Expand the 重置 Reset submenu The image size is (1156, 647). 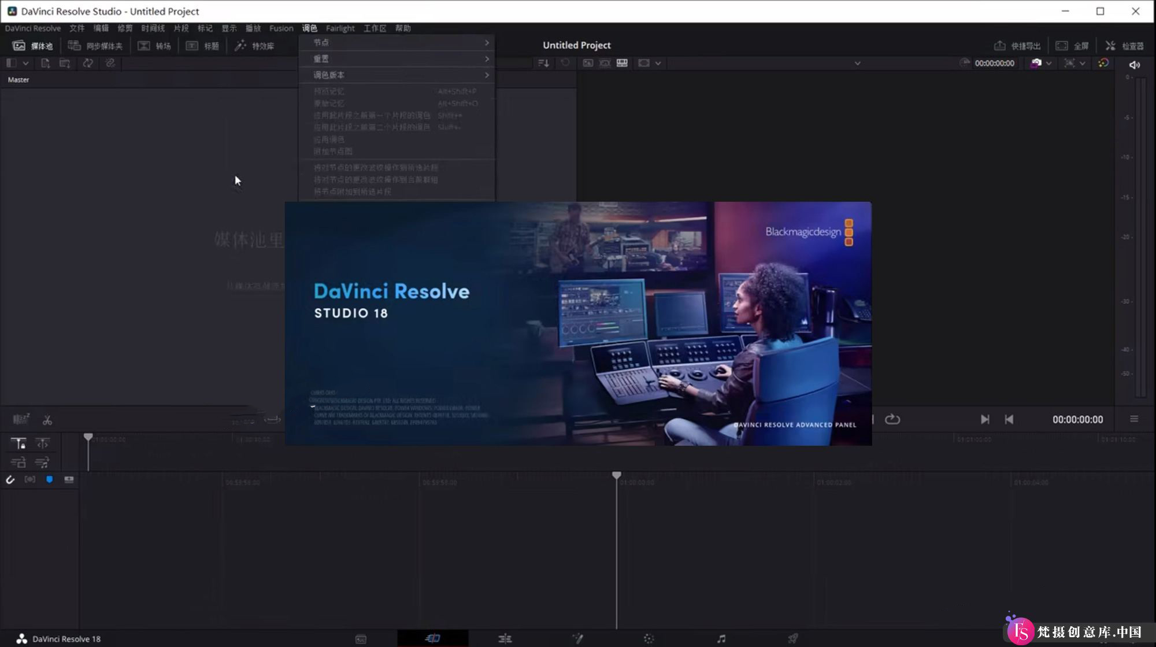(397, 58)
